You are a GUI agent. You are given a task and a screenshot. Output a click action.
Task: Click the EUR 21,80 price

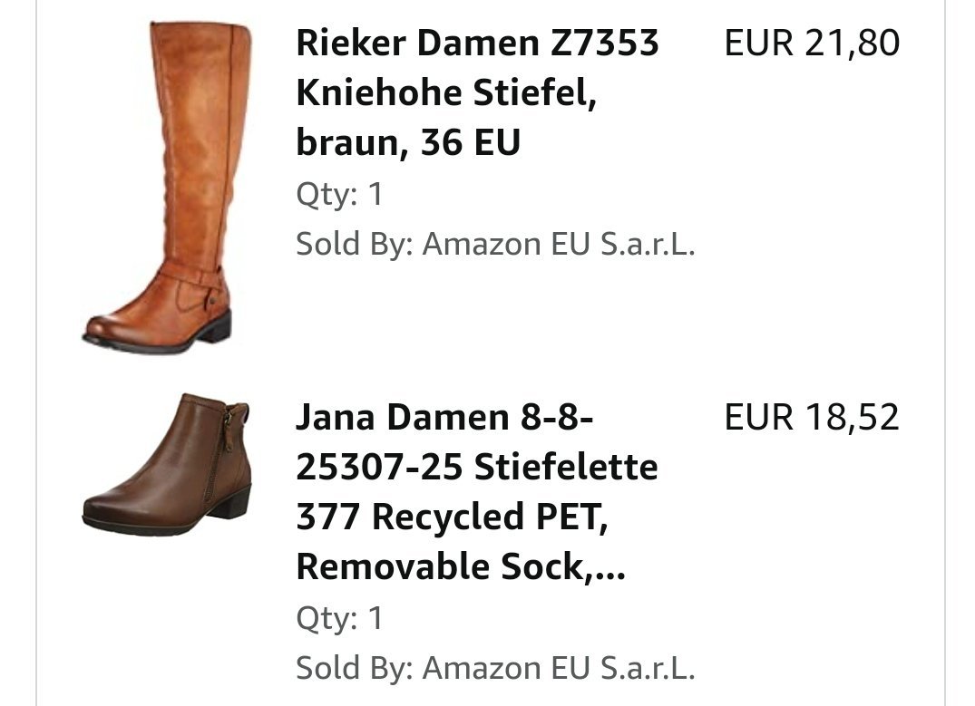point(812,43)
